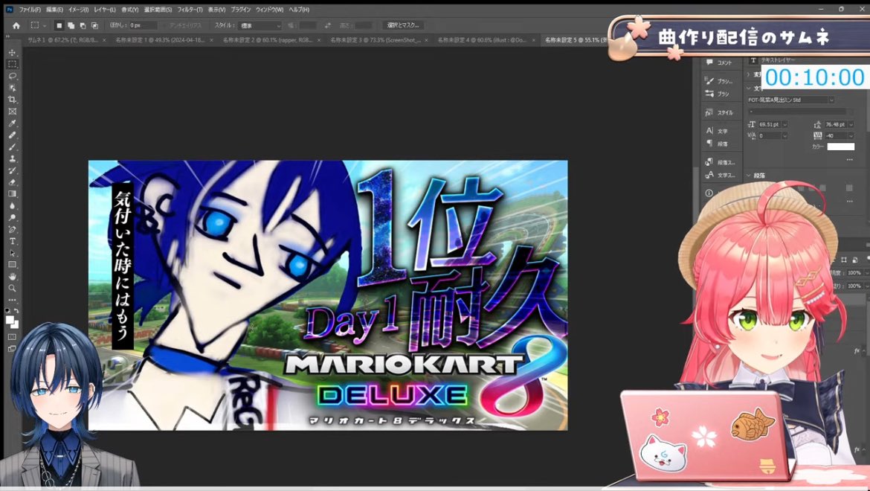The image size is (870, 491).
Task: Select the Spot Healing Brush tool
Action: [x=12, y=135]
